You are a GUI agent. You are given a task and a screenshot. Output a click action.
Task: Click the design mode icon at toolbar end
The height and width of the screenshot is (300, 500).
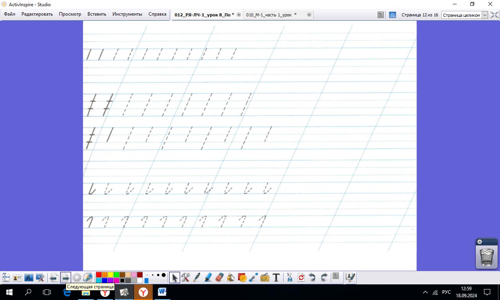click(x=350, y=277)
